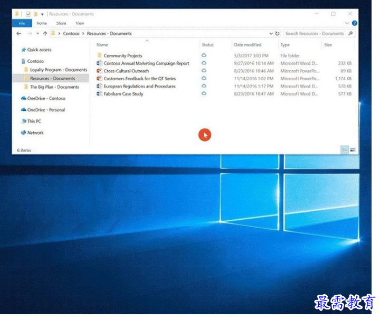
Task: Click the 6 items status bar text
Action: coord(24,151)
